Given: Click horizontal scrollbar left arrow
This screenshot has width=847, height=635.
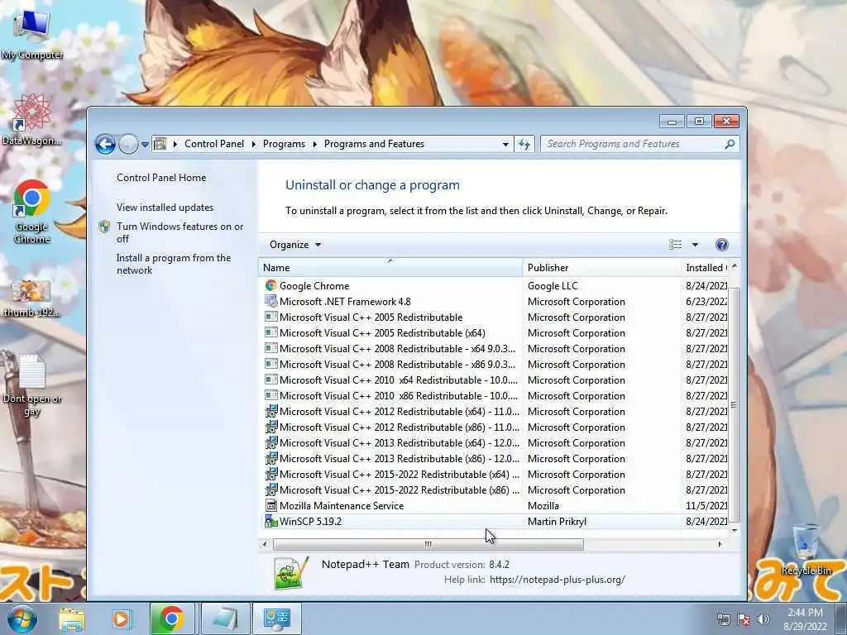Looking at the screenshot, I should pyautogui.click(x=264, y=544).
